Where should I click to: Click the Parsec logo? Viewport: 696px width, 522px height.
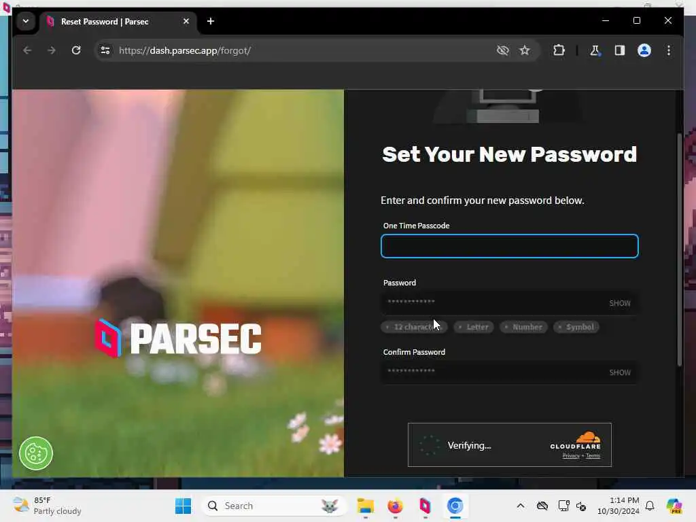click(x=178, y=338)
